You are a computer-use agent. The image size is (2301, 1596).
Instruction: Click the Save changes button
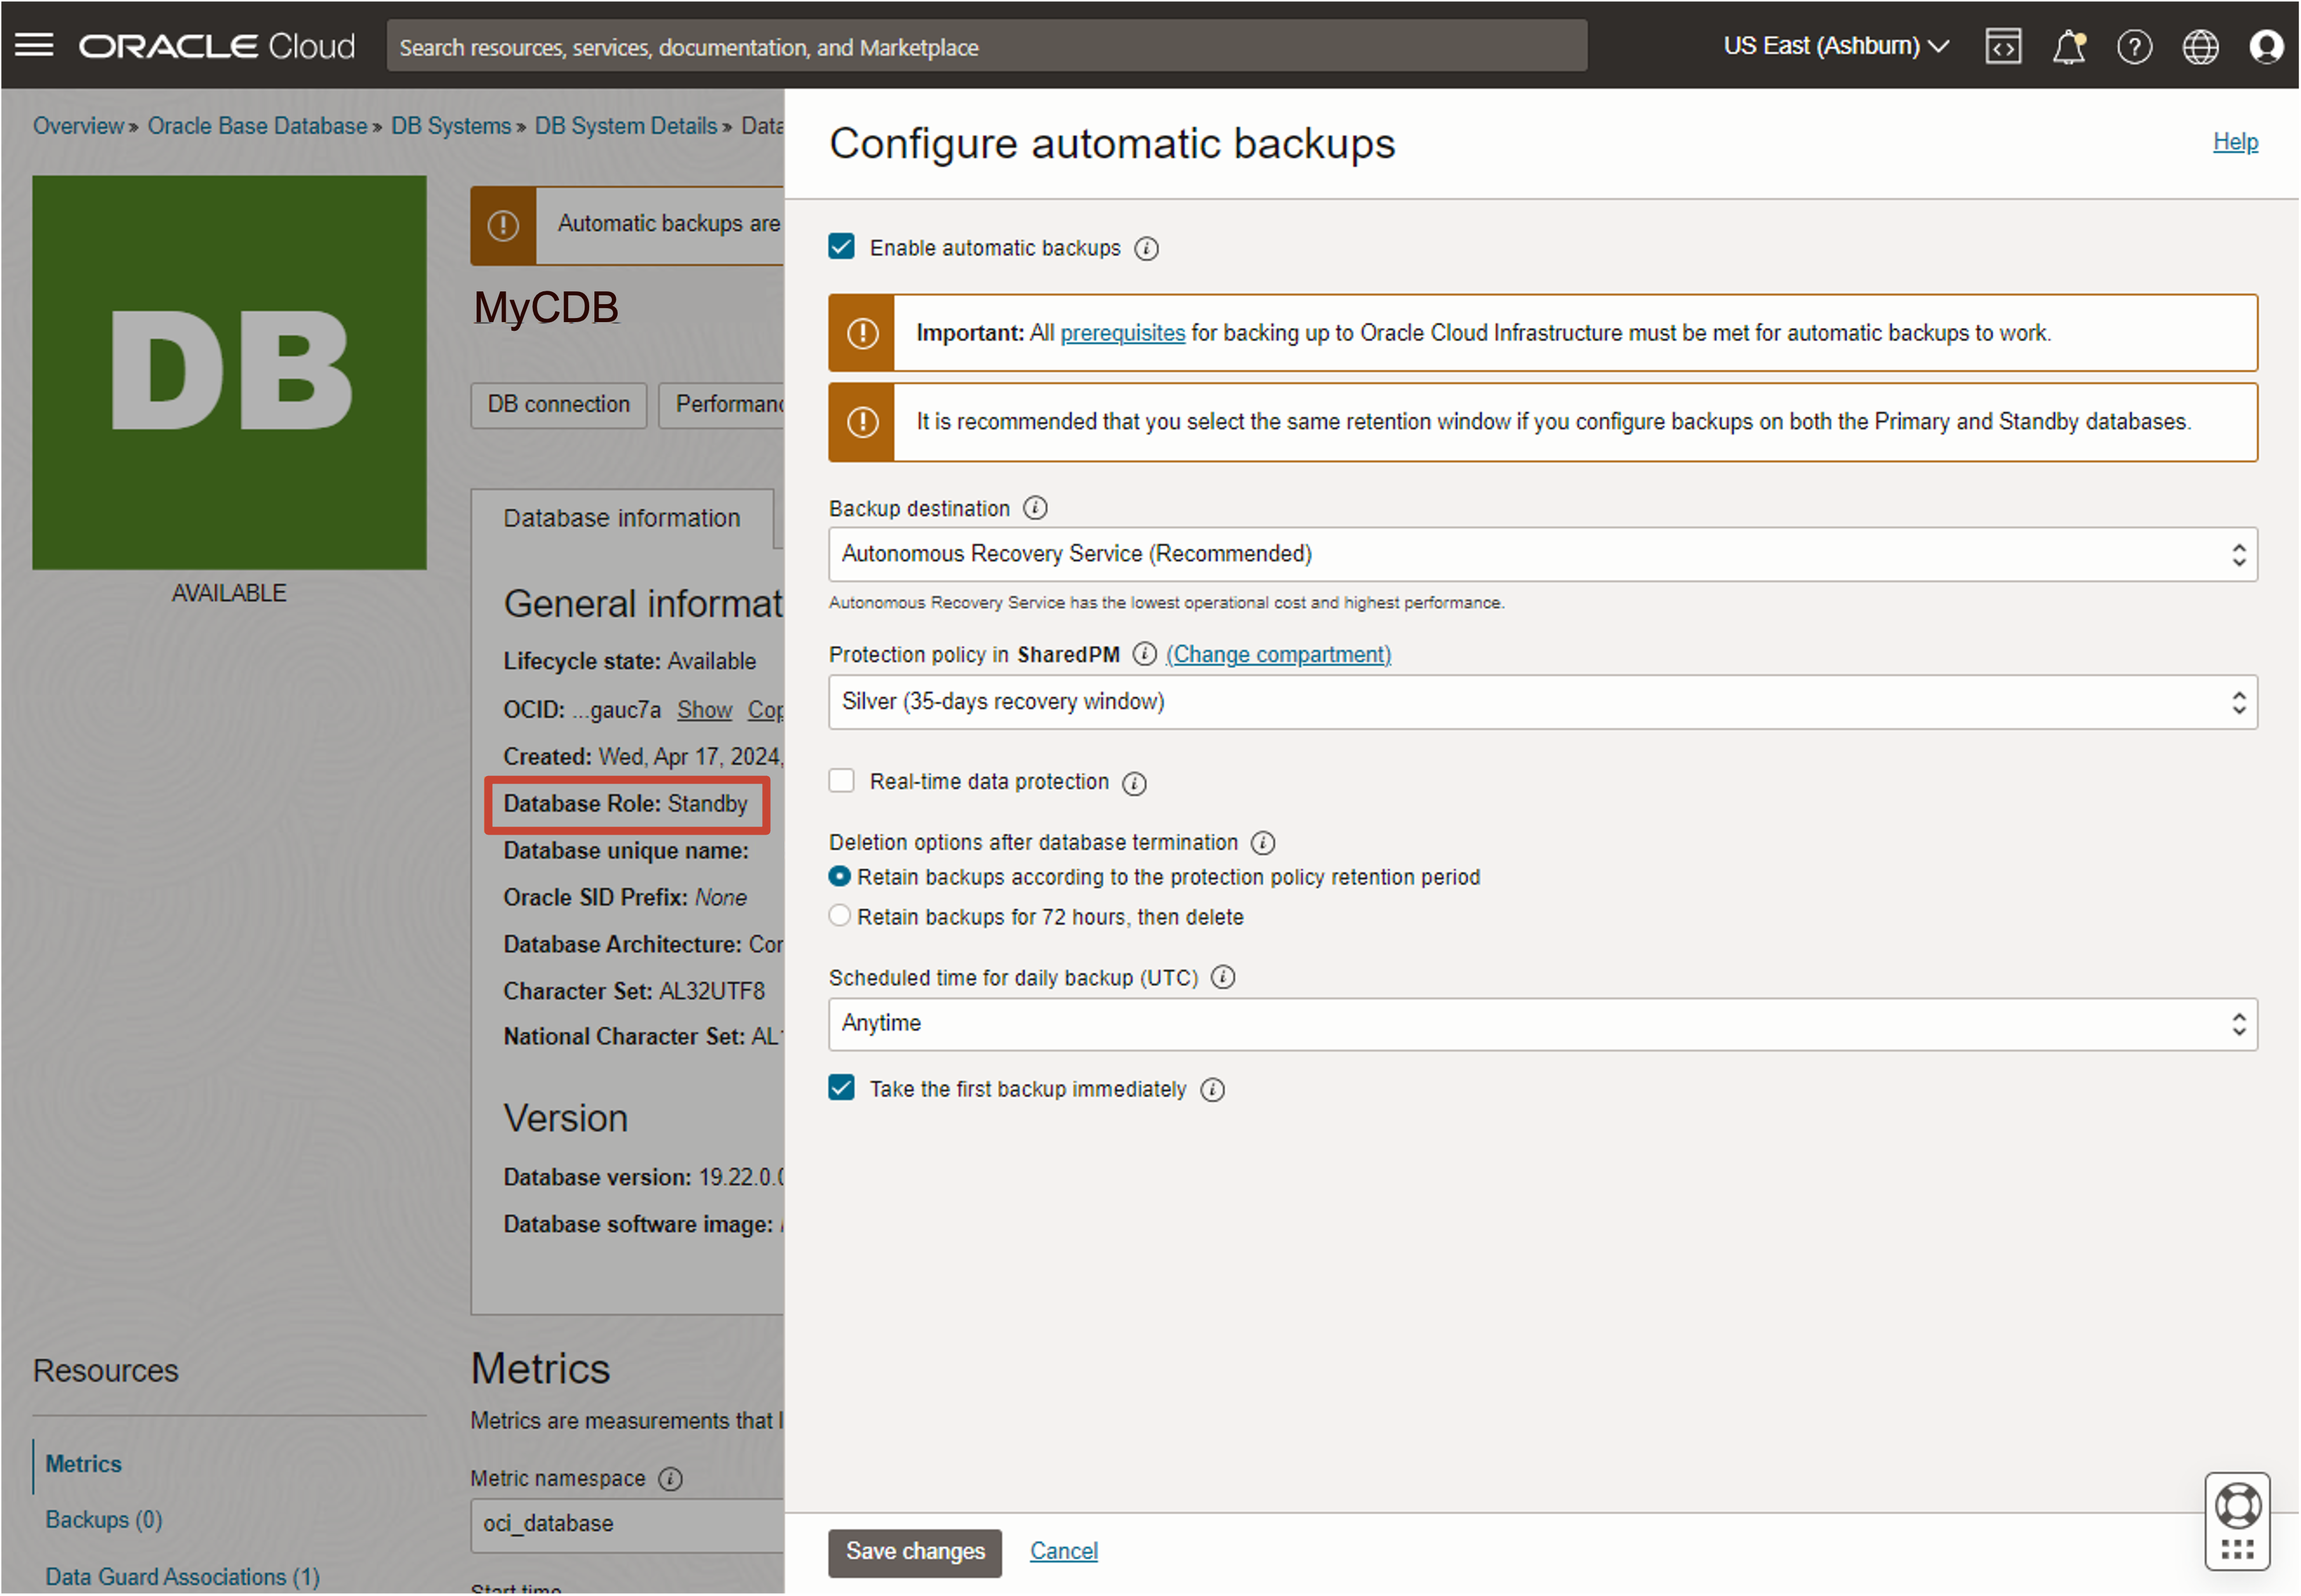(914, 1551)
